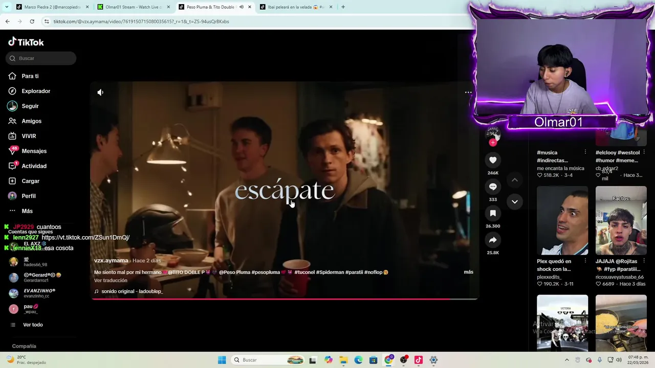This screenshot has width=655, height=368.
Task: Save video with bookmark icon
Action: click(493, 213)
